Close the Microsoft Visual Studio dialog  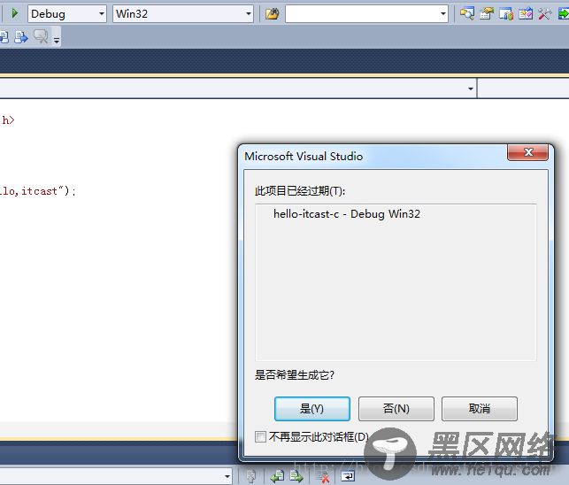pos(528,152)
